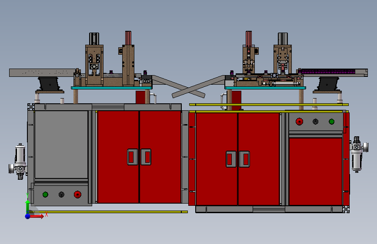Viewport: 377px width, 244px height.
Task: Pick the gray feed track at top left
Action: [x=42, y=73]
